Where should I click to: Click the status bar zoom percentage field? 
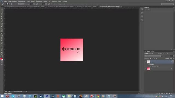click(x=6, y=92)
